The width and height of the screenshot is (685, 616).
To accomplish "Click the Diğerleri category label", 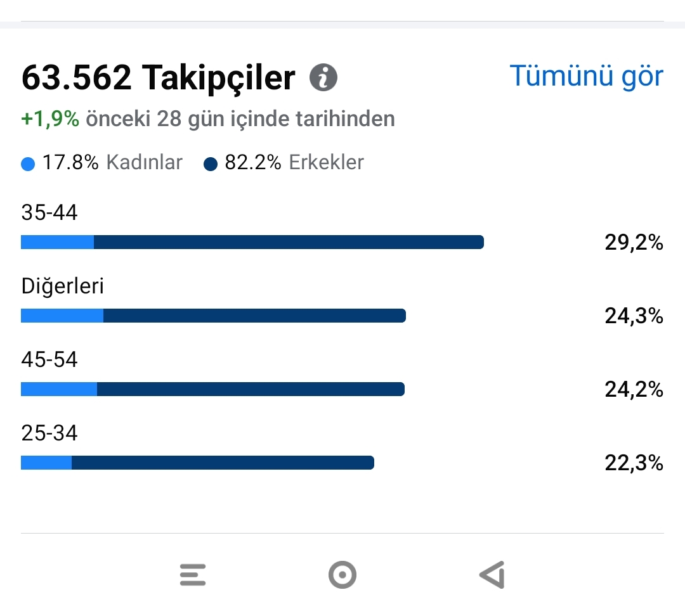I will [x=62, y=287].
